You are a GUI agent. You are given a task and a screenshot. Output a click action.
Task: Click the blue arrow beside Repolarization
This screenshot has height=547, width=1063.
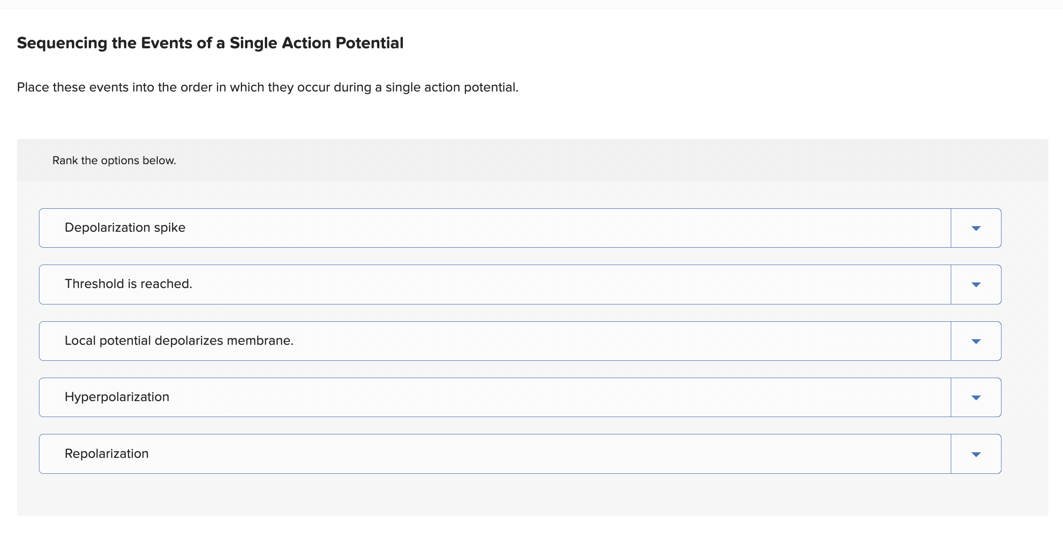coord(976,454)
